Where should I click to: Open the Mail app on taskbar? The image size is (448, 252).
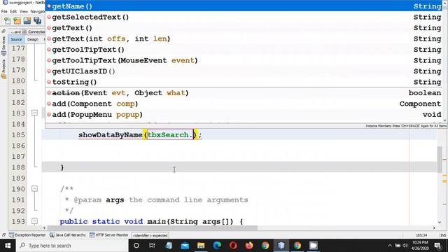click(x=185, y=246)
